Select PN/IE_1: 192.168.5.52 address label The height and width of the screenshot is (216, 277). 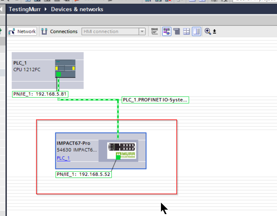(x=84, y=174)
